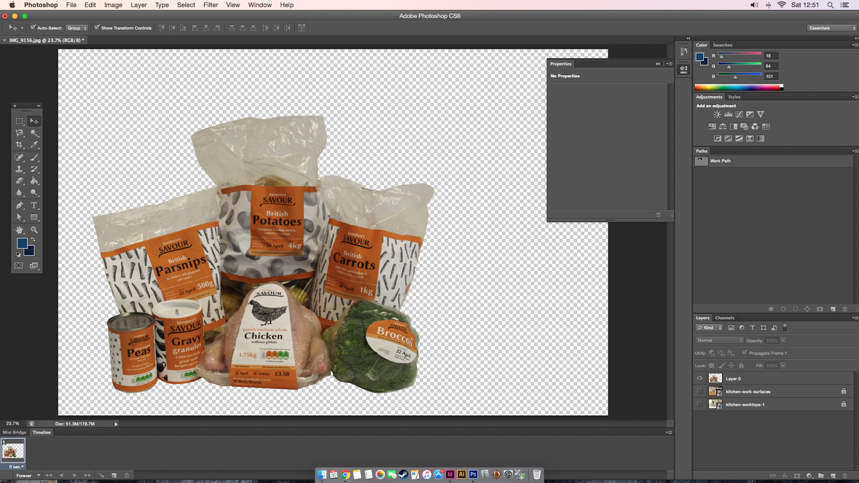859x483 pixels.
Task: Hide Layer 0 visibility eye
Action: pos(700,378)
